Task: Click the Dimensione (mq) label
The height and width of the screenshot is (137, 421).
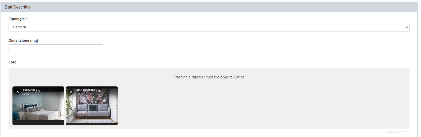Action: click(x=23, y=41)
